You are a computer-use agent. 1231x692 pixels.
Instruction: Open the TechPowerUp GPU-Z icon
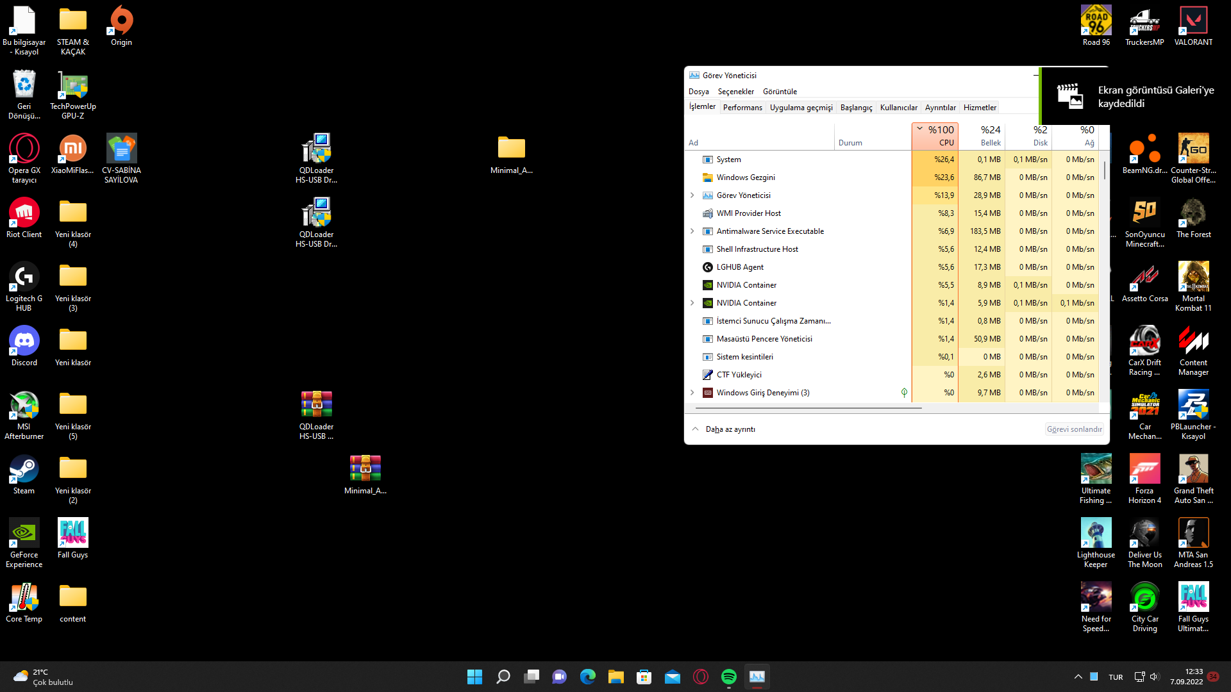(73, 94)
